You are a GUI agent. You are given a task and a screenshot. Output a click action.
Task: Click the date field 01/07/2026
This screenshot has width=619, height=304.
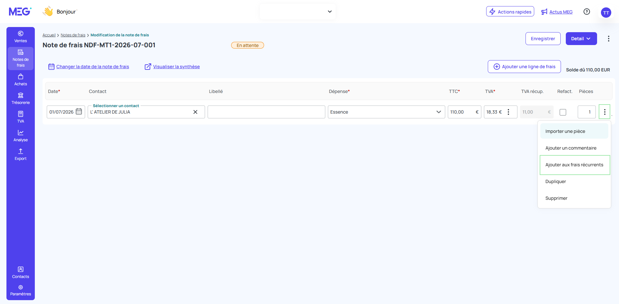tap(66, 112)
